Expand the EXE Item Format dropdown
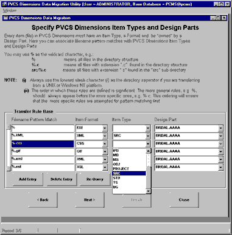Screen dimensions: 232x235 click(x=105, y=128)
